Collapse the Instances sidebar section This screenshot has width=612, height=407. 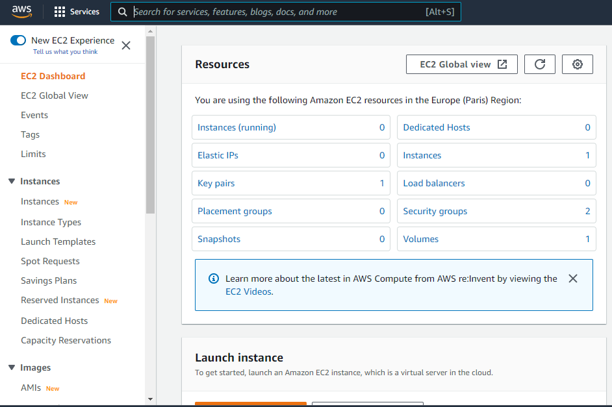pyautogui.click(x=12, y=181)
